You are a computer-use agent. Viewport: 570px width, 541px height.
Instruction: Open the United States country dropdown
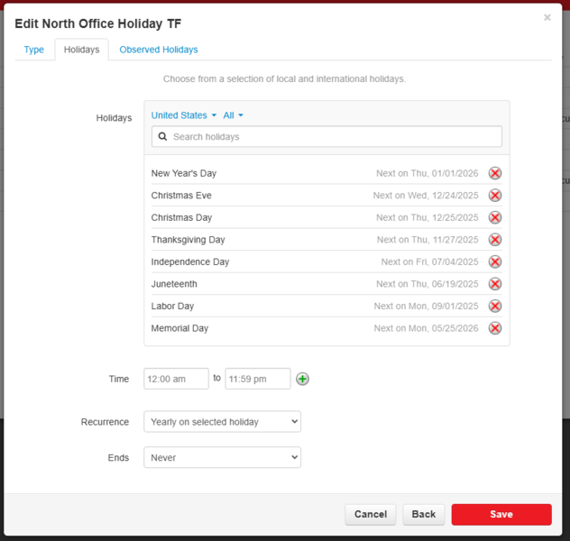tap(184, 115)
